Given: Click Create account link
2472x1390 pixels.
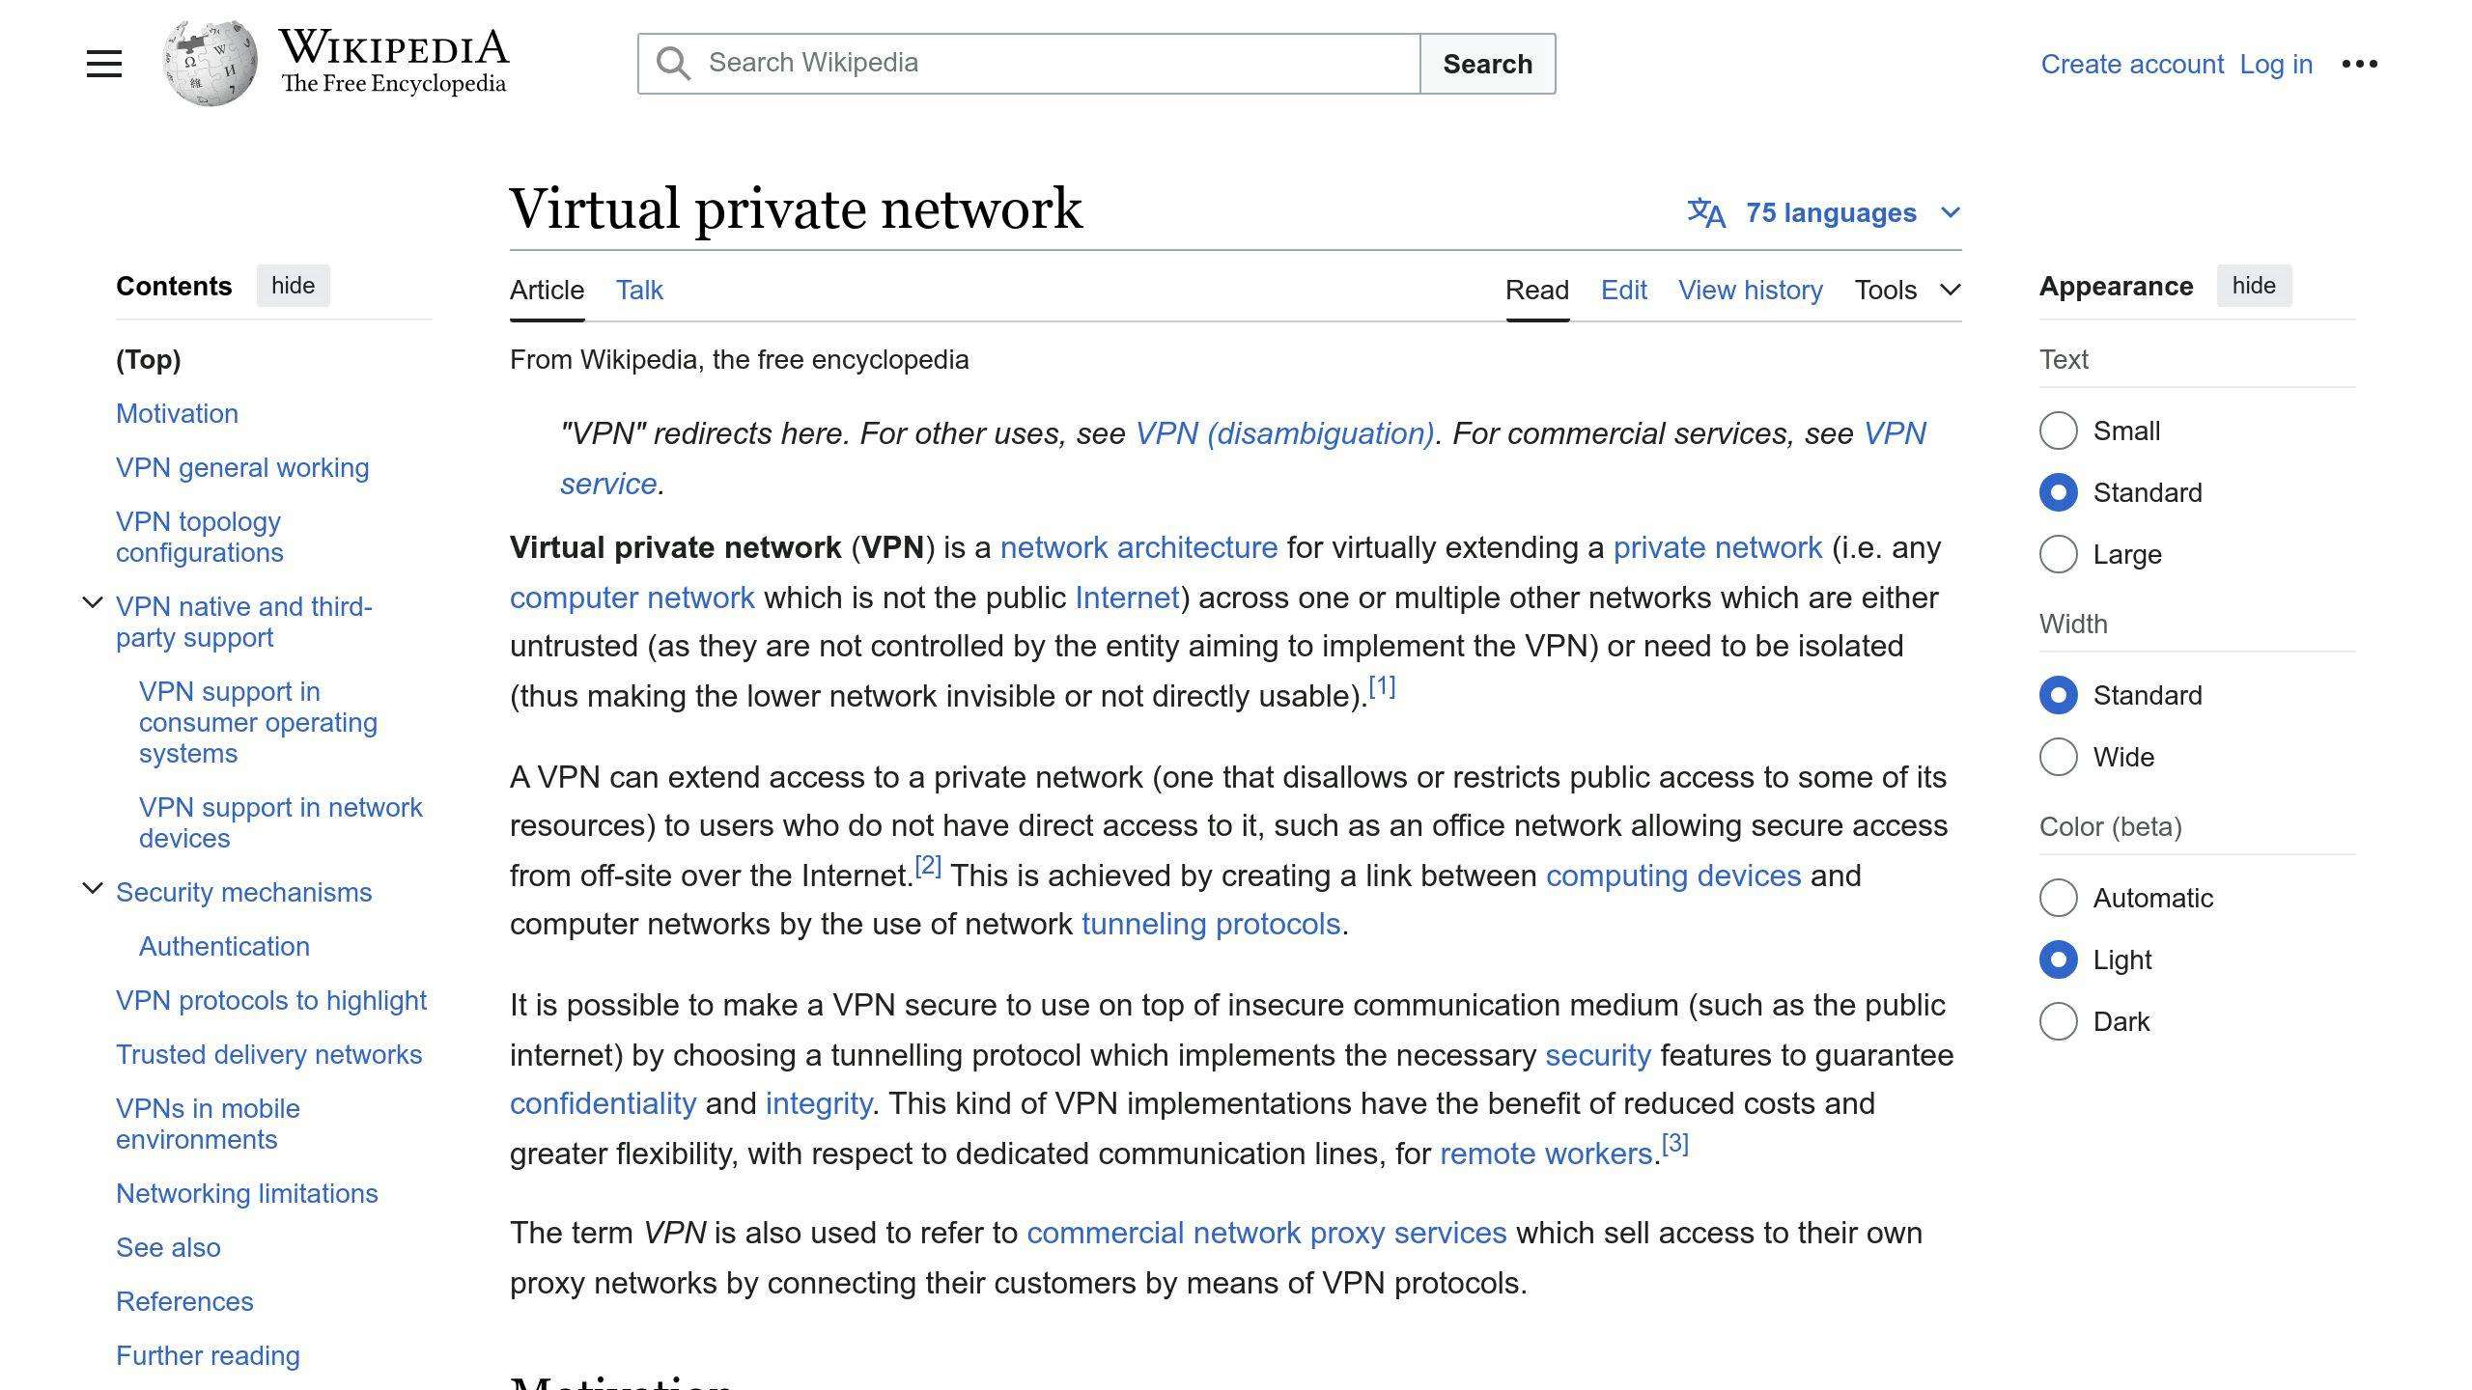Looking at the screenshot, I should point(2132,64).
